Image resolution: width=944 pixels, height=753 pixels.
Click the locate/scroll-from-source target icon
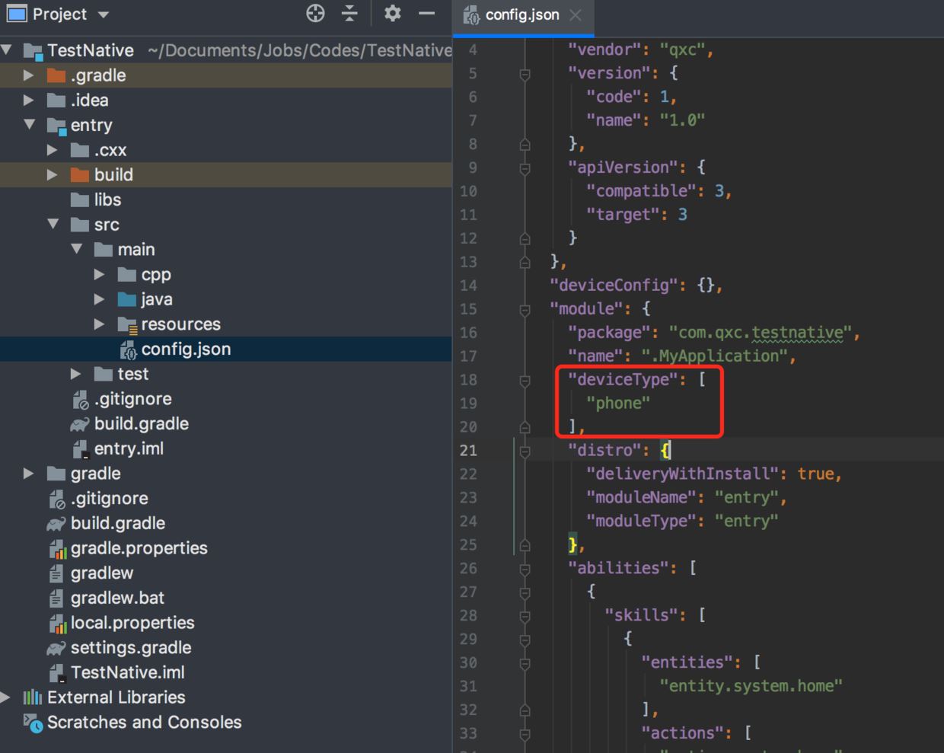pos(315,14)
